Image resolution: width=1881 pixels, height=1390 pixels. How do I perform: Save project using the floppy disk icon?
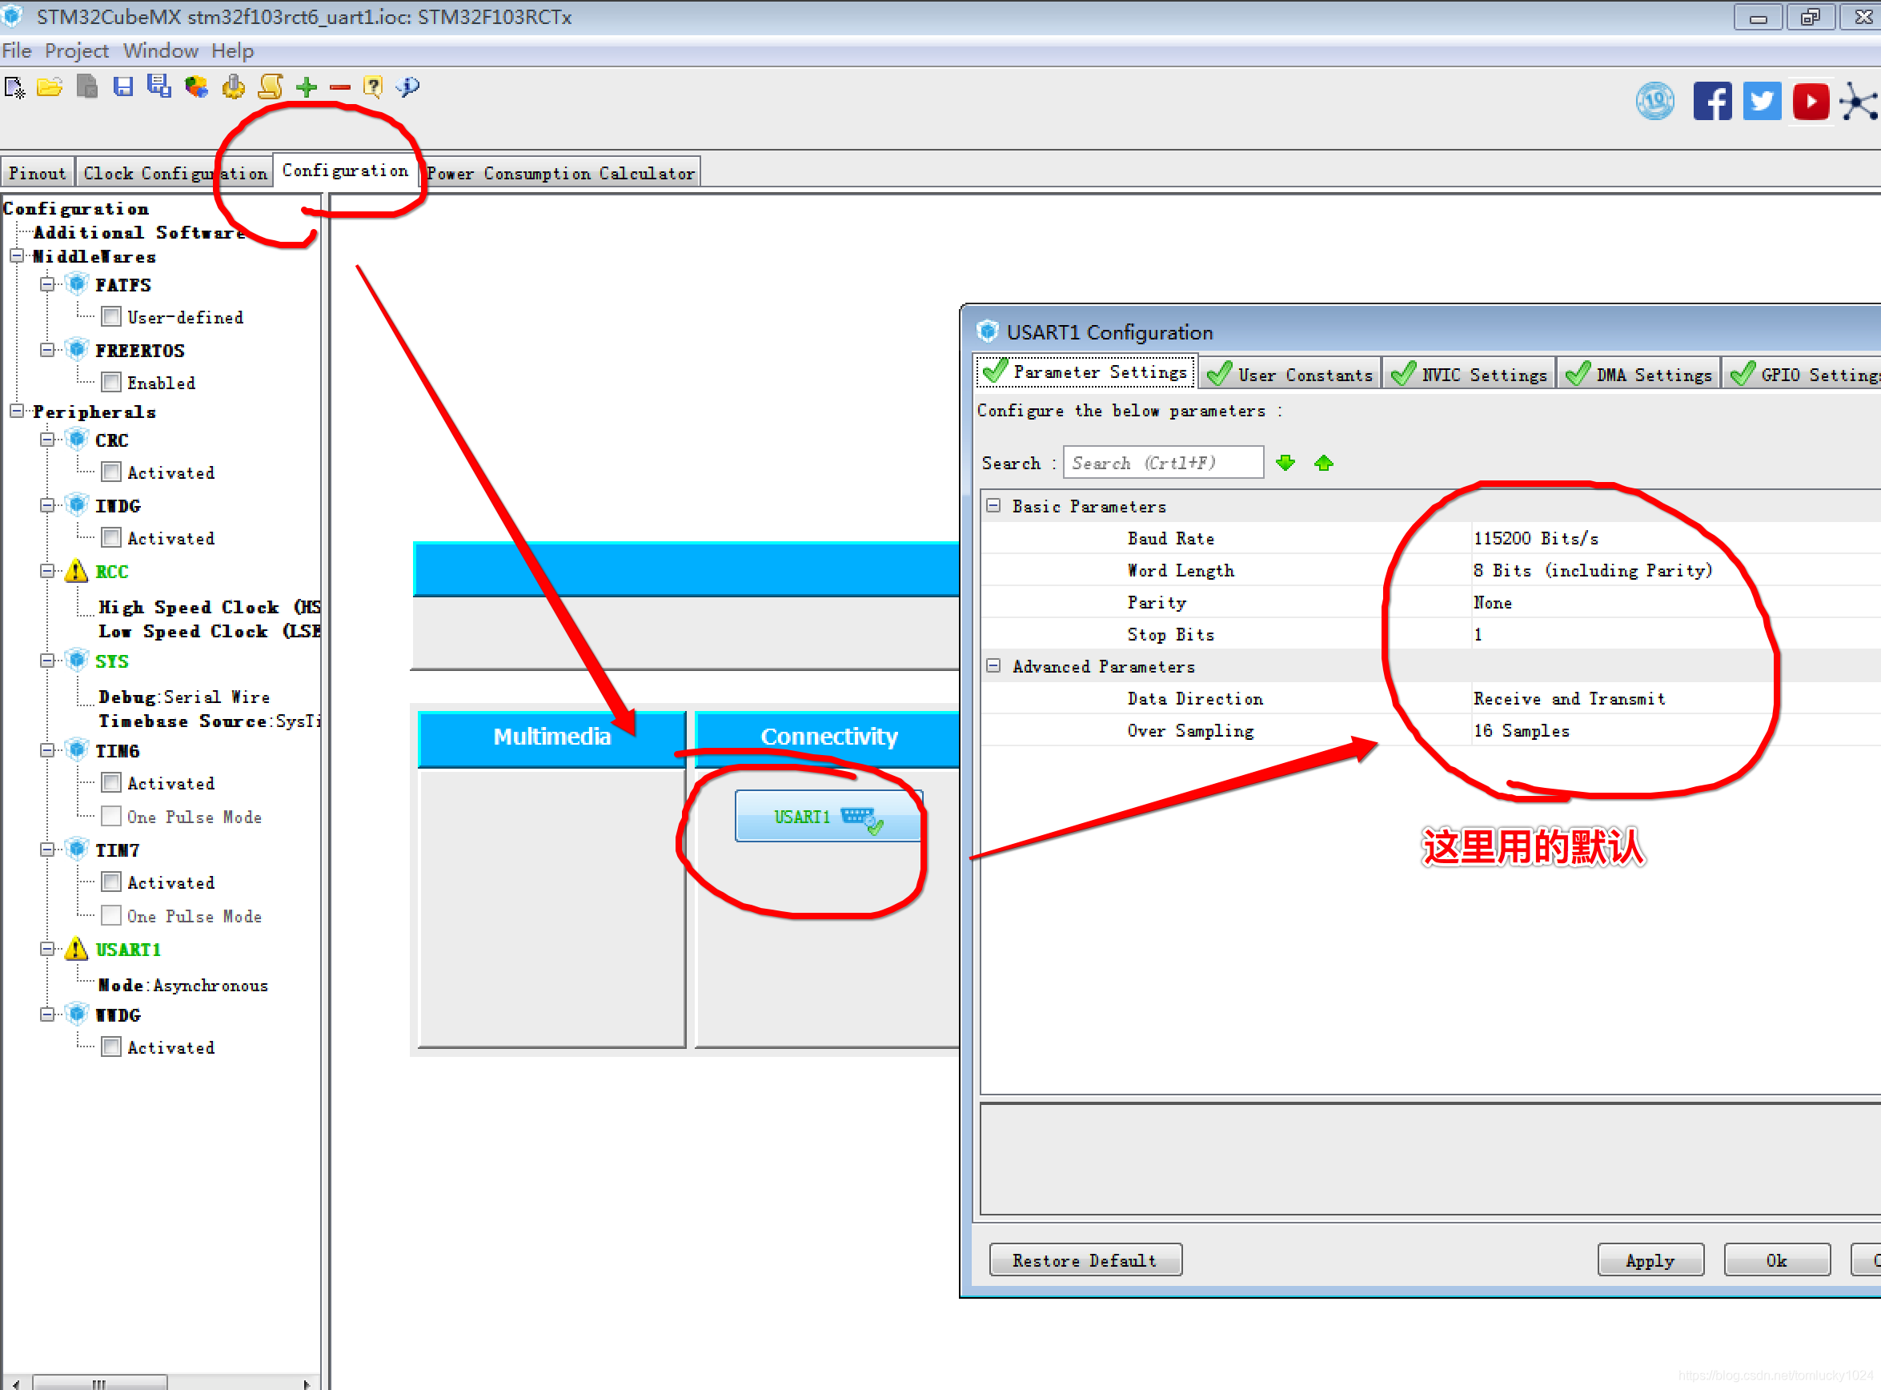pyautogui.click(x=122, y=86)
